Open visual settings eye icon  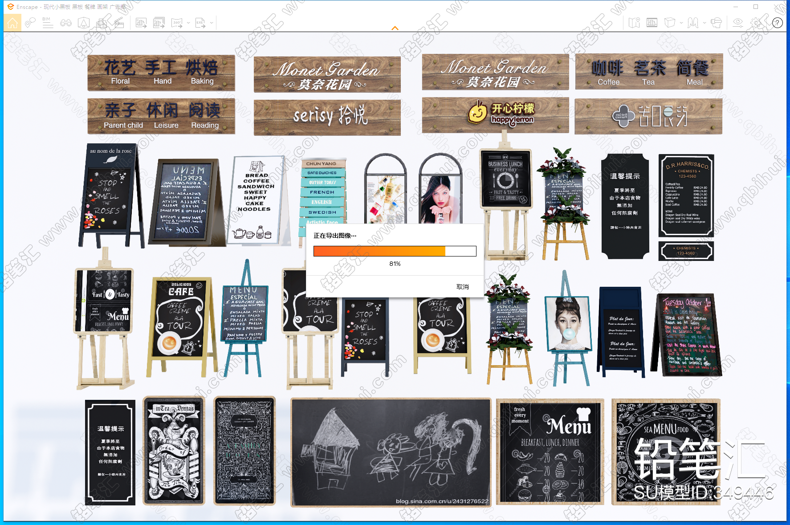[x=738, y=23]
